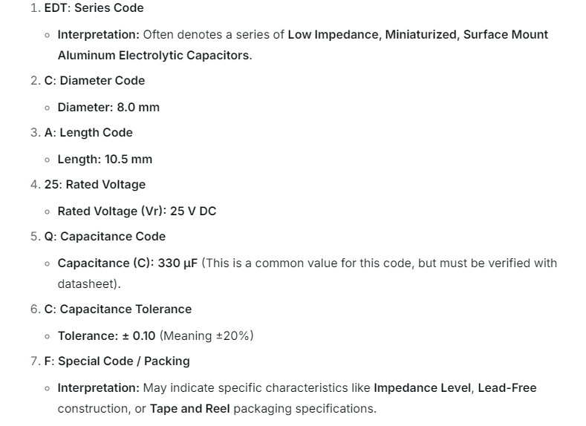Click the "25: Rated Voltage" heading
586x426 pixels.
pos(94,185)
